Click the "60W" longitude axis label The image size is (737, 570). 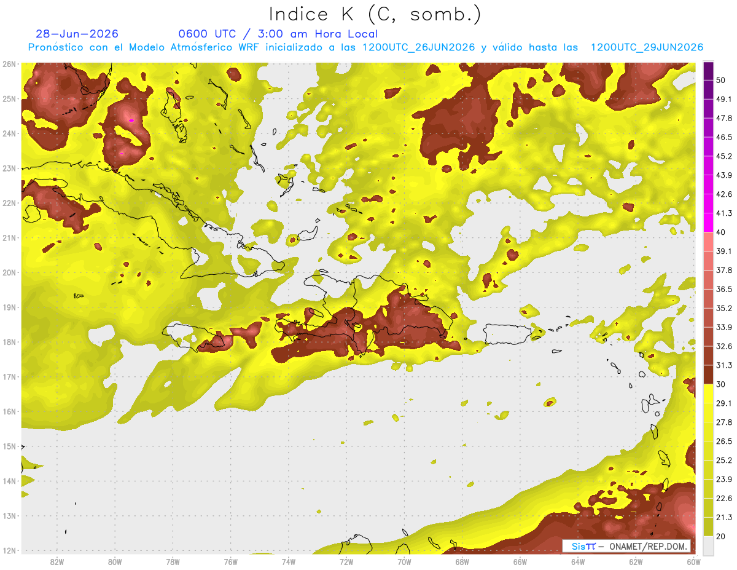693,562
